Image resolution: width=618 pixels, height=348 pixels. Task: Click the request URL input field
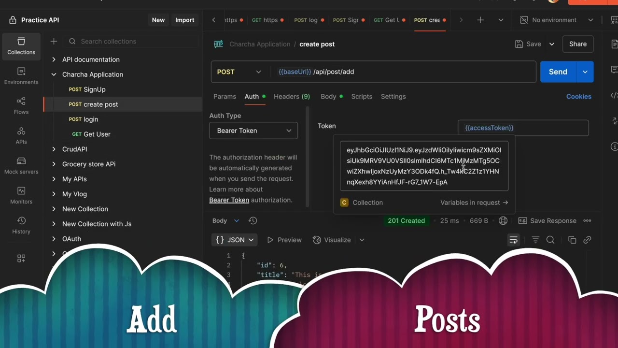[404, 72]
